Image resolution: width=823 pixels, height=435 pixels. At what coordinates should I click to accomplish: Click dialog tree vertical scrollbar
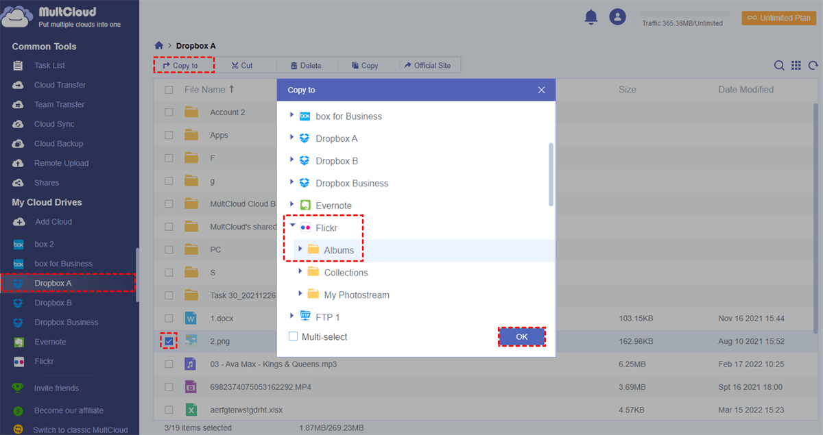550,174
